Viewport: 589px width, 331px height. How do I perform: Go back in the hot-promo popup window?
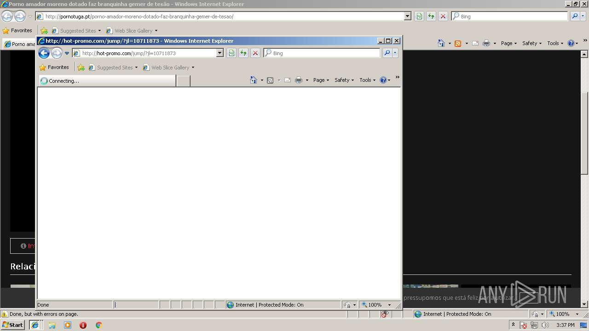click(x=44, y=53)
